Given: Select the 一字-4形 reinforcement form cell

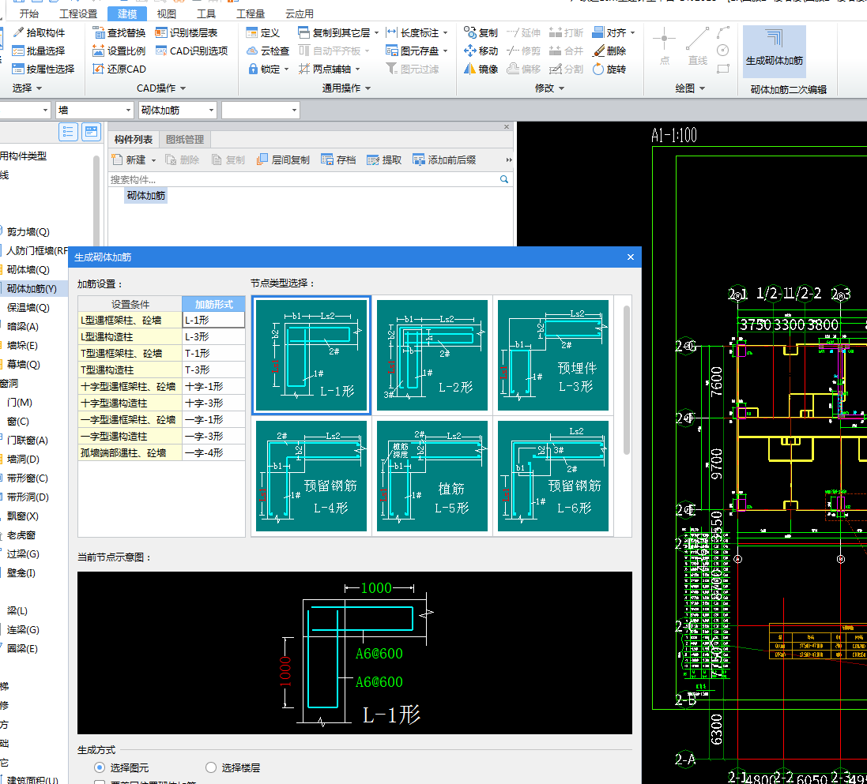Looking at the screenshot, I should [x=213, y=452].
